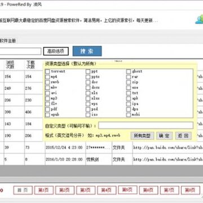The image size is (203, 203).
Task: Select the ghost checkbox
Action: 129,72
